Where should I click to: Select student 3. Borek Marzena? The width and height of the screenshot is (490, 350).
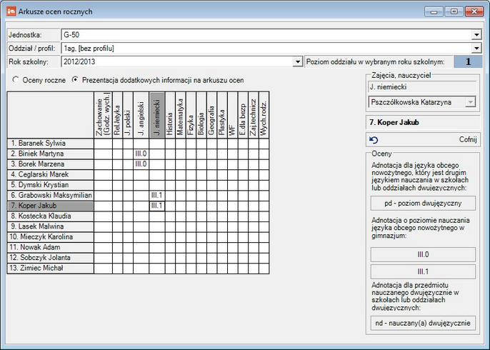pos(50,164)
